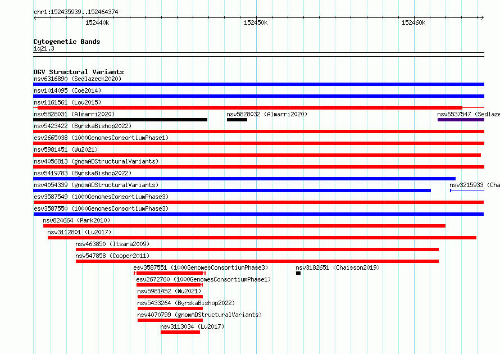Open the nsv463850 (Itsara2009) label
The image size is (500, 354).
(x=112, y=244)
